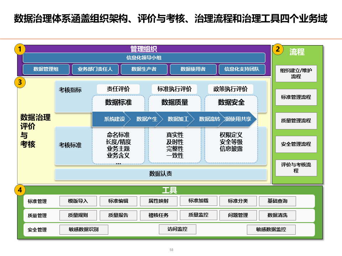
Task: Select the 稽核任务 box
Action: (x=159, y=215)
